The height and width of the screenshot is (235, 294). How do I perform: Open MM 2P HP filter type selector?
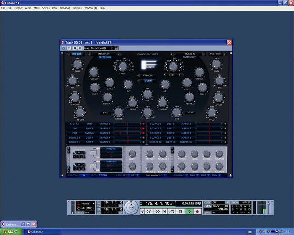pyautogui.click(x=103, y=54)
